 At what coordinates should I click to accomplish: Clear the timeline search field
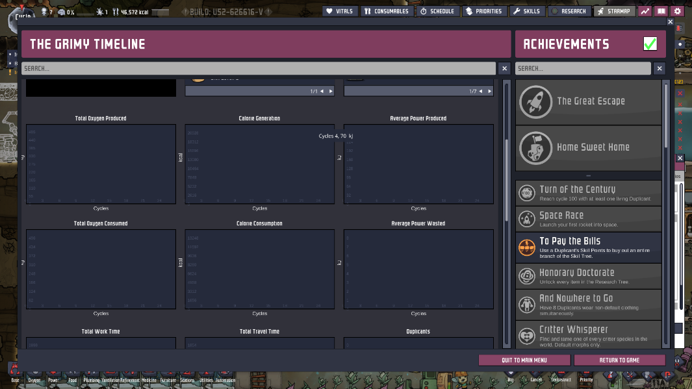point(504,68)
